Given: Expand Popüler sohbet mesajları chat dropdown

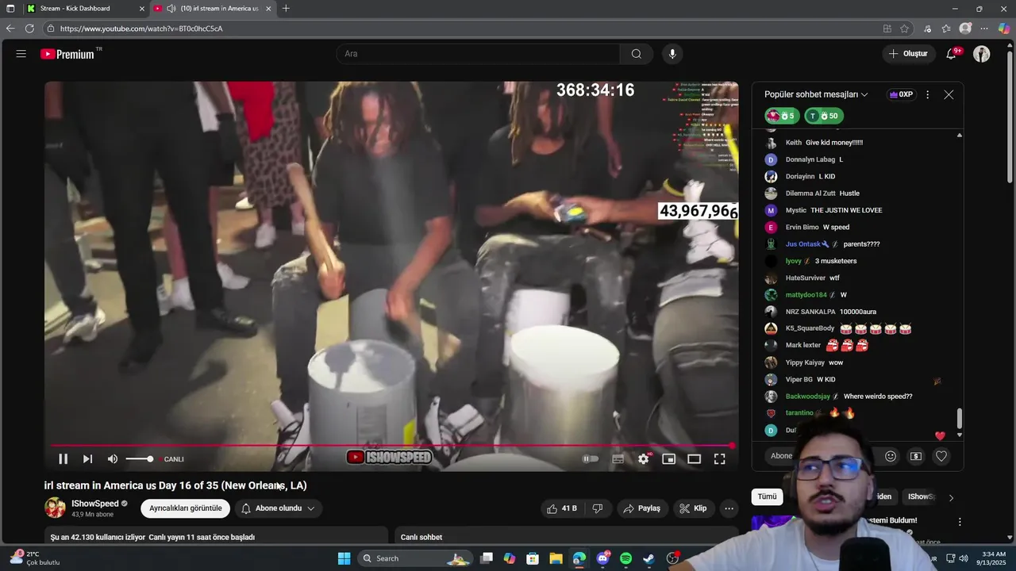Looking at the screenshot, I should [x=816, y=94].
